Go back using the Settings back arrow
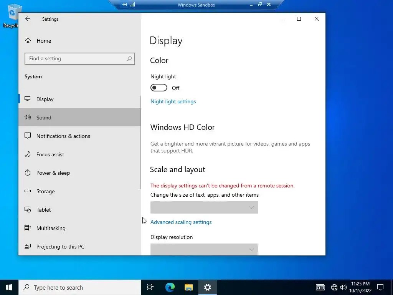This screenshot has height=295, width=393. pos(28,19)
